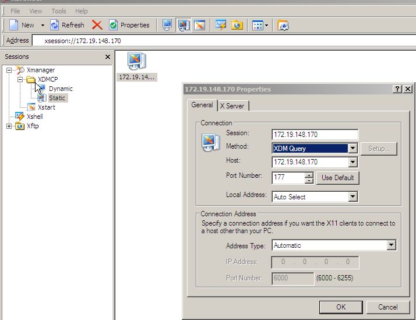The image size is (416, 320).
Task: Collapse the Xmanager tree node
Action: (9, 70)
